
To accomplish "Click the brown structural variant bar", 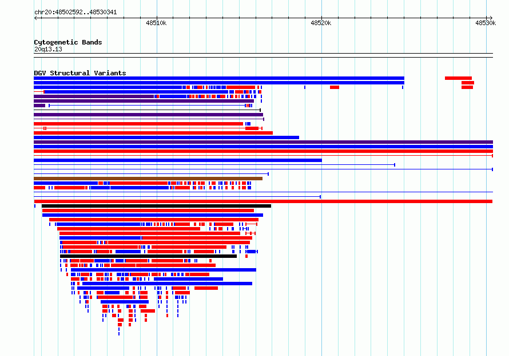I will pos(148,179).
